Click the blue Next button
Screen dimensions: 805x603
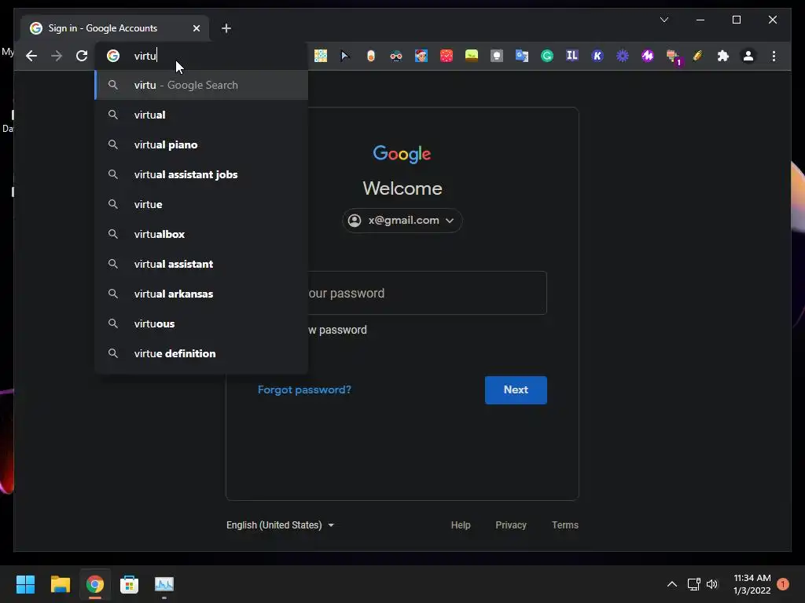click(x=516, y=389)
